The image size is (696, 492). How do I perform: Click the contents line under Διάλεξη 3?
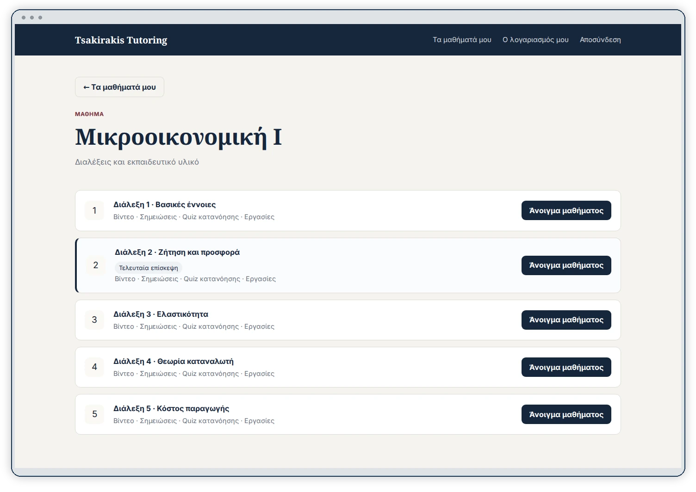[x=194, y=326]
